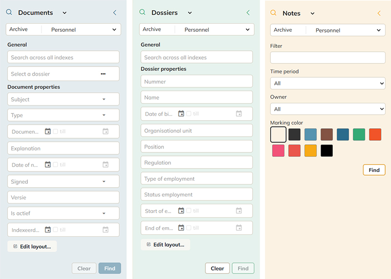Click the orange search magnifier icon in Notes panel
The height and width of the screenshot is (279, 391).
tap(273, 13)
